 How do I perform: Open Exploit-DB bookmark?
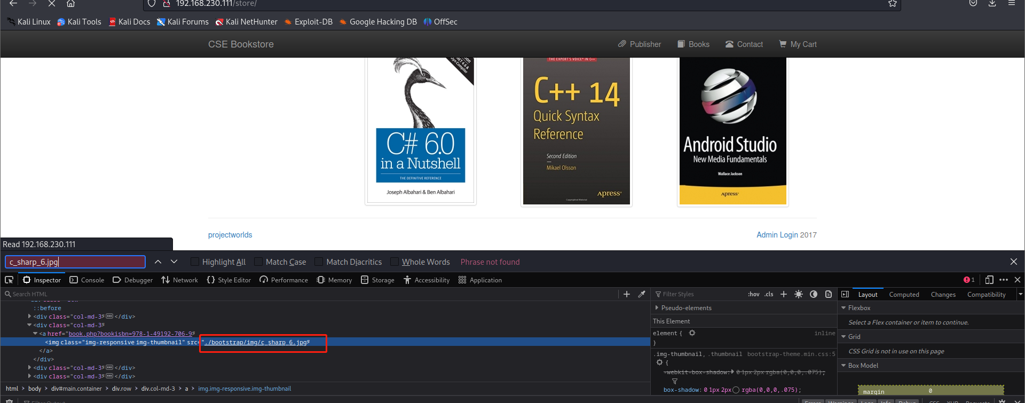pos(309,22)
